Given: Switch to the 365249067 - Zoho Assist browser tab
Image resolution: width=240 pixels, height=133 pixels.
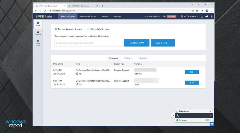Looking at the screenshot, I should pyautogui.click(x=83, y=6).
